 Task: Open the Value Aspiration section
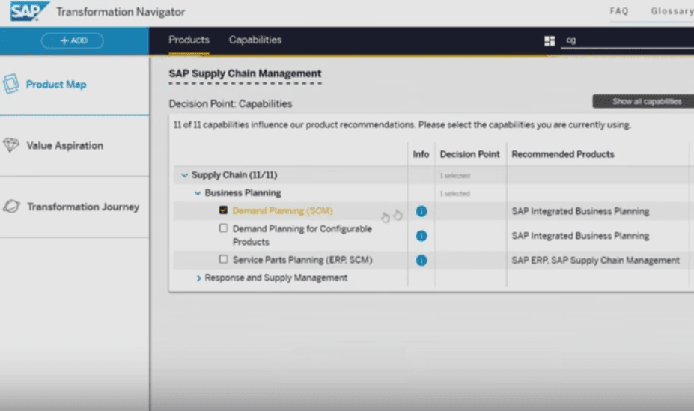[x=74, y=145]
